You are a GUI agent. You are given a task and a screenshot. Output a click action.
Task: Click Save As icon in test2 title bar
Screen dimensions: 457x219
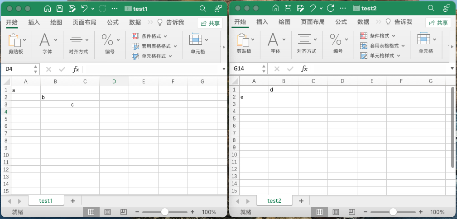300,9
